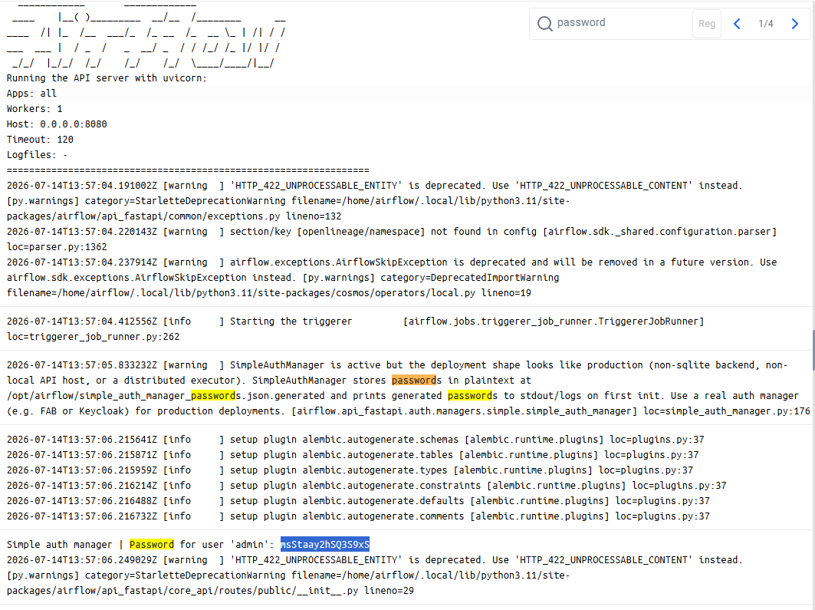This screenshot has height=610, width=815.
Task: Click the orange highlighted 'password' match
Action: 414,380
